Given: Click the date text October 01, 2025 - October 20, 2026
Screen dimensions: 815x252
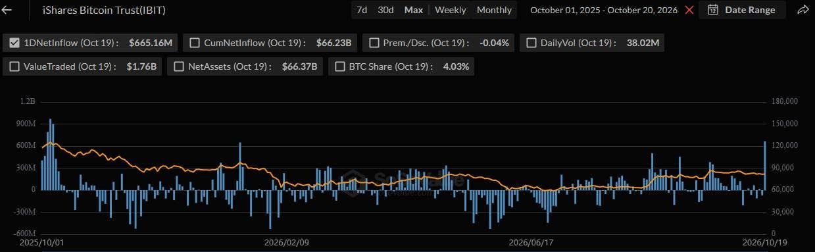Looking at the screenshot, I should [x=604, y=10].
